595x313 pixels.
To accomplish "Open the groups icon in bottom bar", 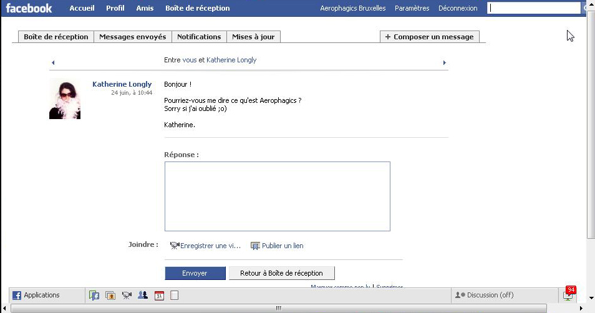I will 143,296.
